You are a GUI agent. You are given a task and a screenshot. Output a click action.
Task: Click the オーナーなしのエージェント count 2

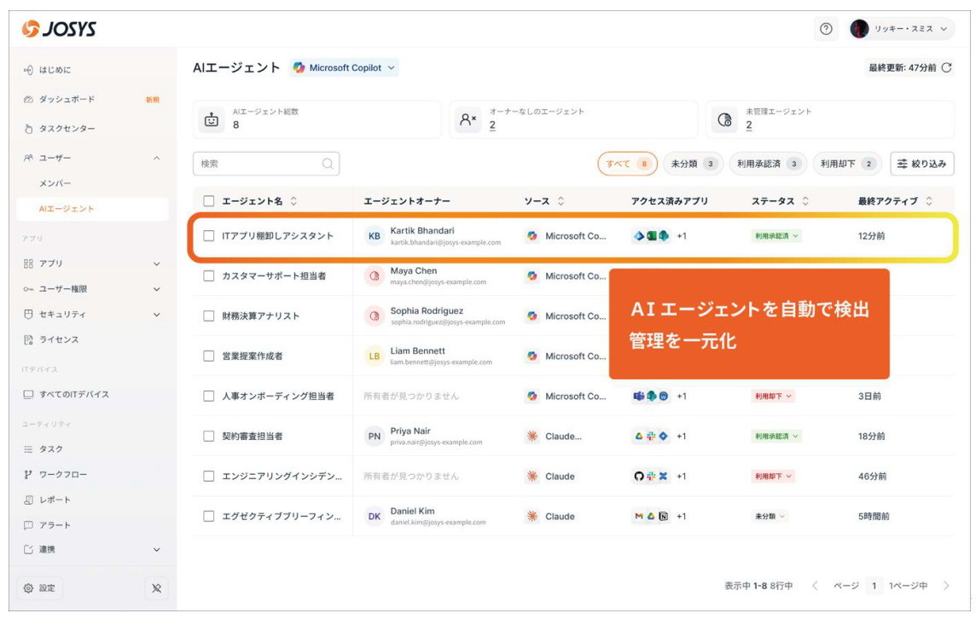tap(492, 125)
